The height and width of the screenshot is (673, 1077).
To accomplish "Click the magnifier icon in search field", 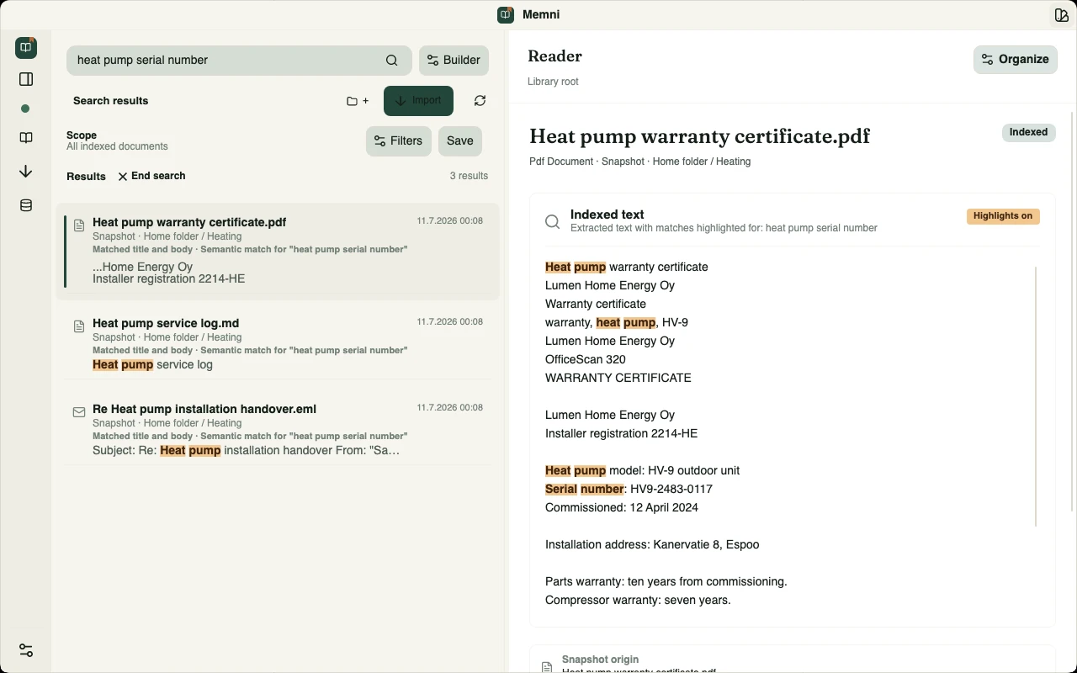I will 392,61.
